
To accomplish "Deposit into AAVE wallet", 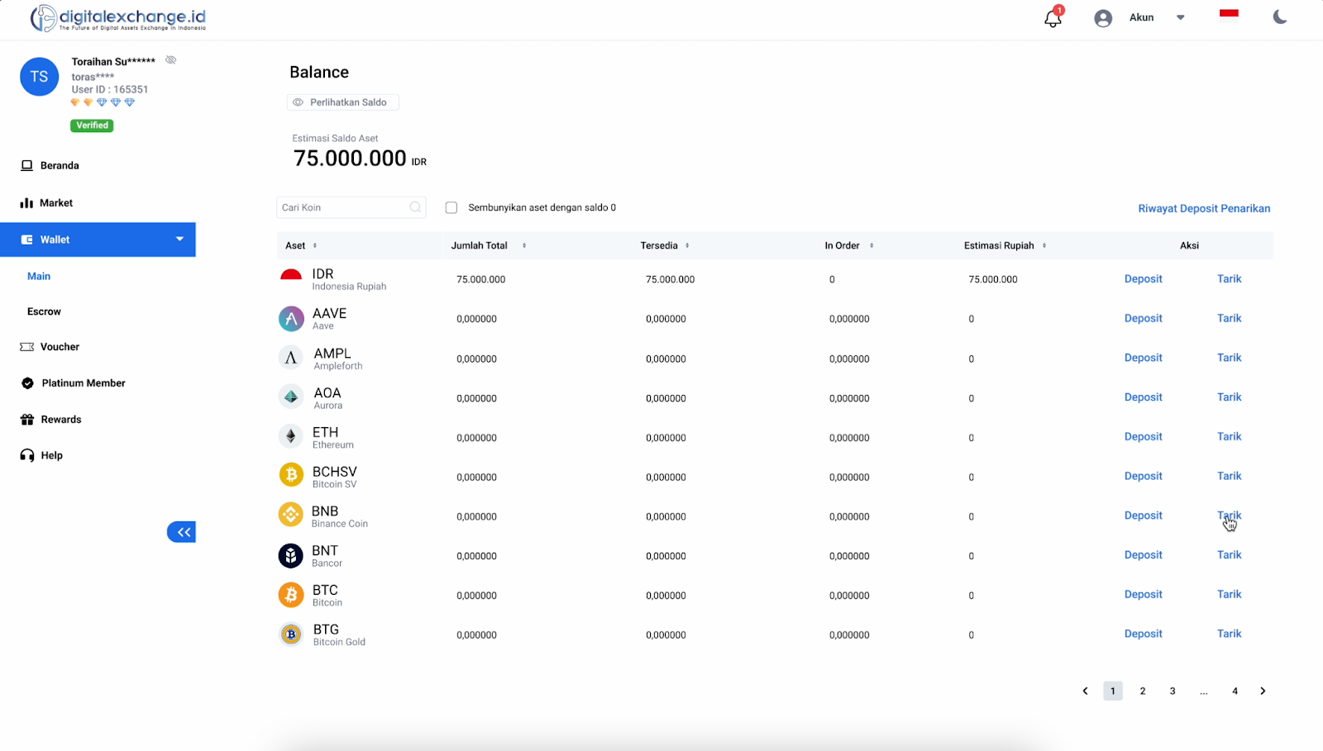I will 1144,318.
